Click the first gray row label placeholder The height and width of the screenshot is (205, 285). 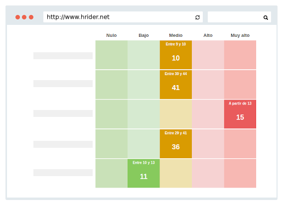(x=63, y=56)
